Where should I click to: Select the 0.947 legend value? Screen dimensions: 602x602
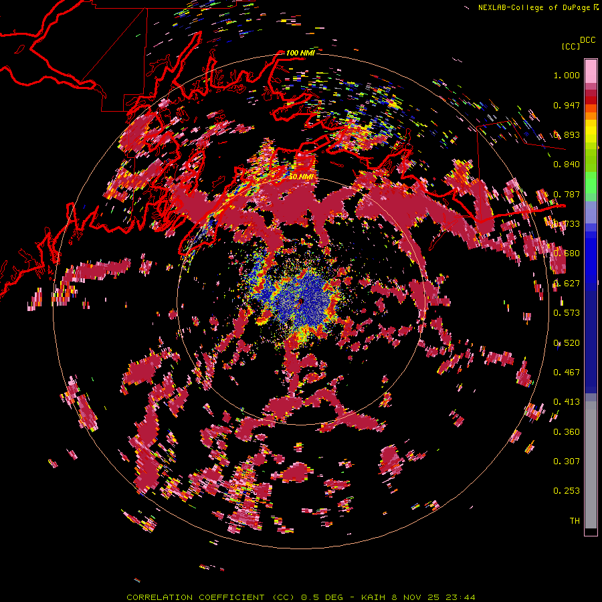coord(567,105)
